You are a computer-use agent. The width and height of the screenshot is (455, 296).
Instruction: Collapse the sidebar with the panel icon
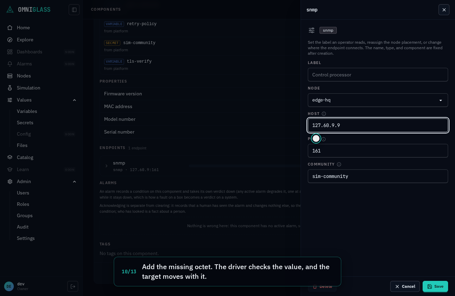tap(74, 10)
